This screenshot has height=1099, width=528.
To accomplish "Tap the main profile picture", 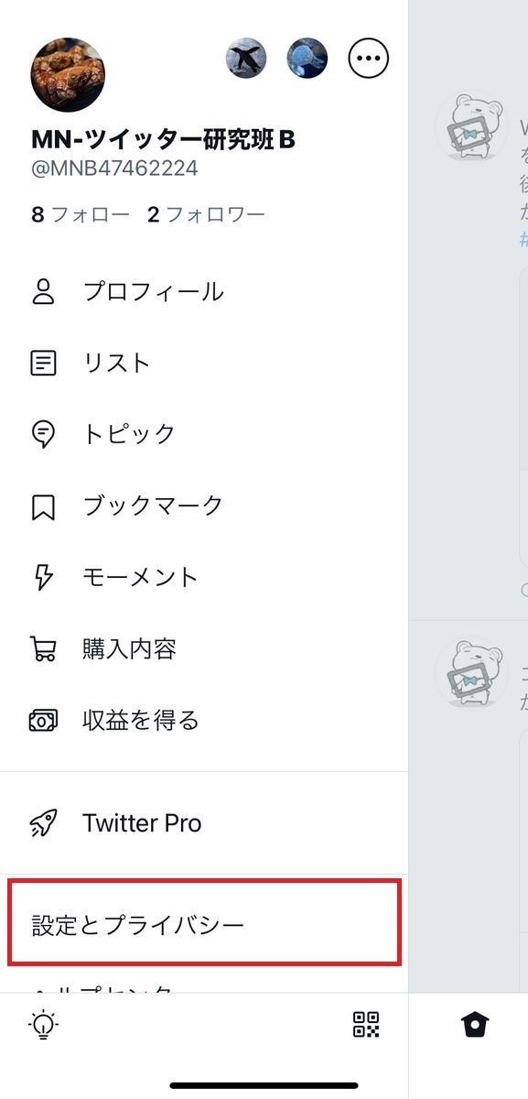I will (68, 75).
